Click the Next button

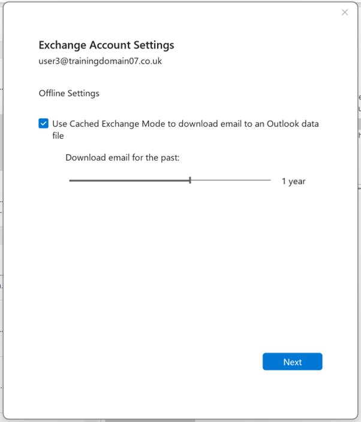(292, 361)
